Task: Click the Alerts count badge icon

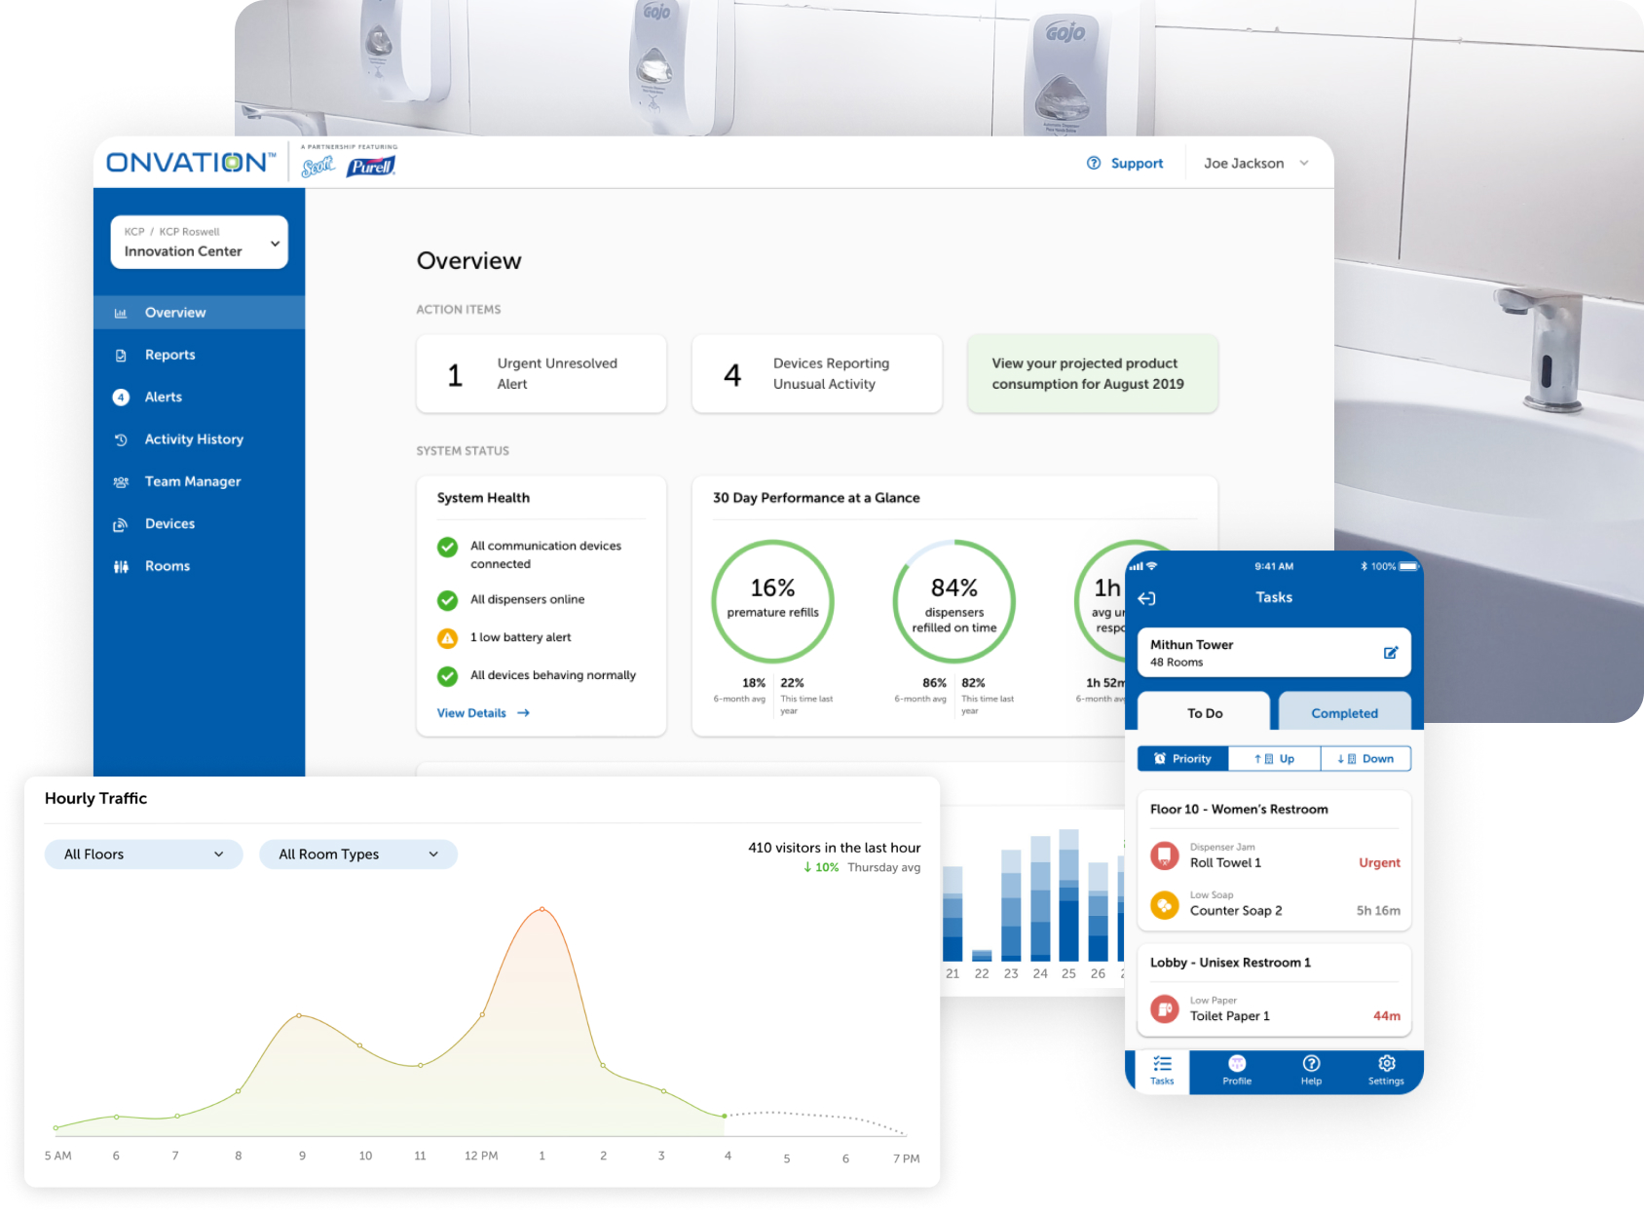Action: tap(121, 397)
